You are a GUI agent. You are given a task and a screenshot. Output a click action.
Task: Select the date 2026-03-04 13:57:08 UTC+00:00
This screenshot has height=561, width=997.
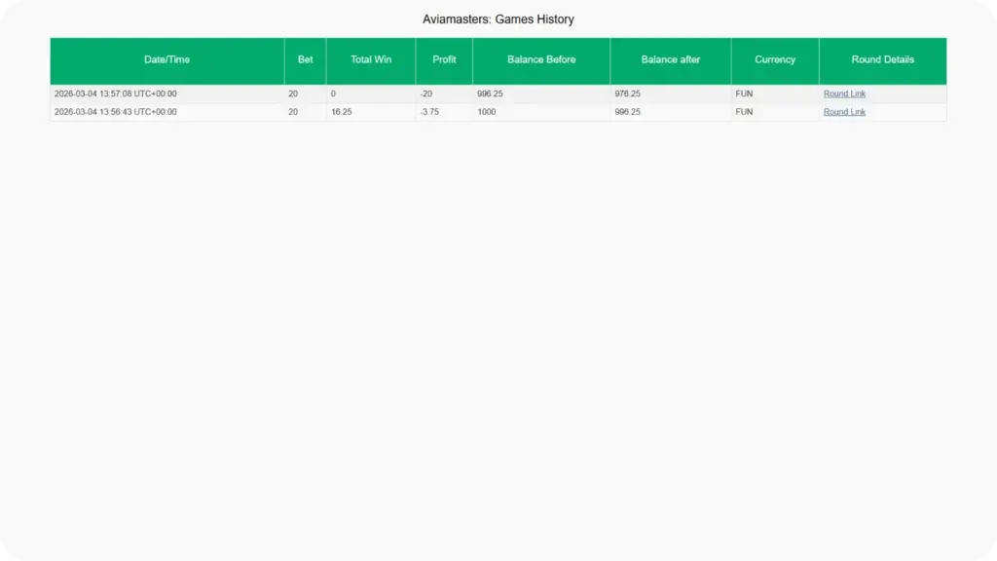click(x=116, y=93)
